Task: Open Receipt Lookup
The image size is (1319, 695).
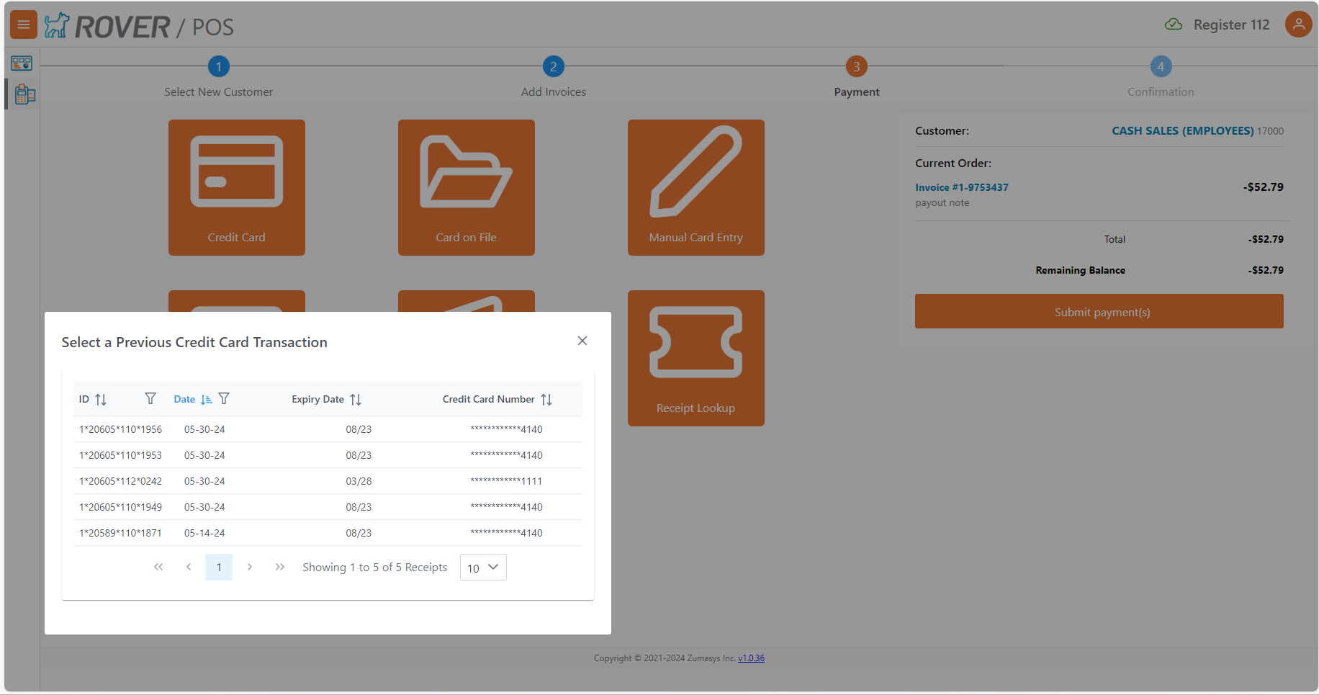Action: click(x=695, y=358)
